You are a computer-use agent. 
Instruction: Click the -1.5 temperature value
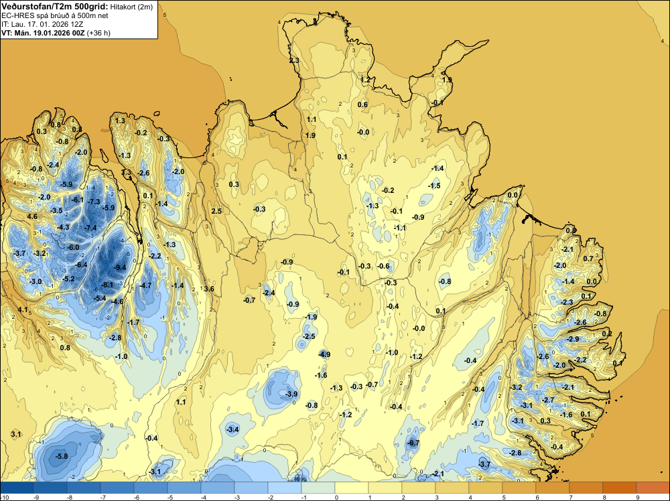(x=435, y=186)
